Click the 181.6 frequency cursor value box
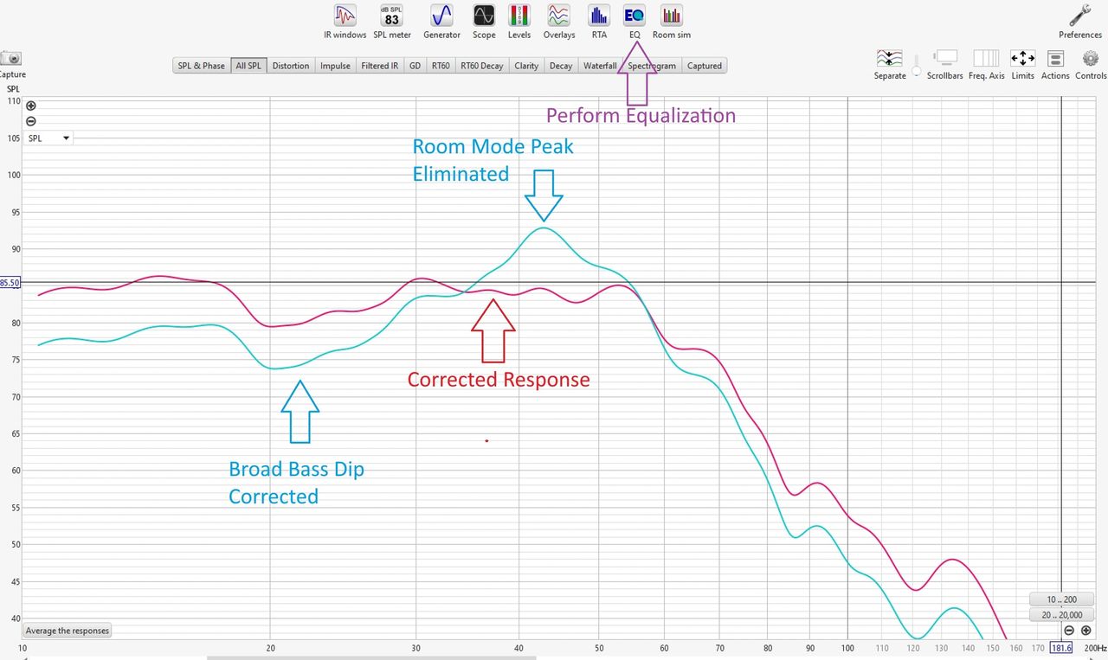This screenshot has width=1108, height=660. pyautogui.click(x=1061, y=648)
